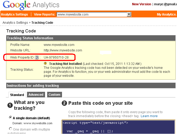Screen dimensions: 177x134
Task: Click the Google Analytics logo
Action: (x=31, y=5)
